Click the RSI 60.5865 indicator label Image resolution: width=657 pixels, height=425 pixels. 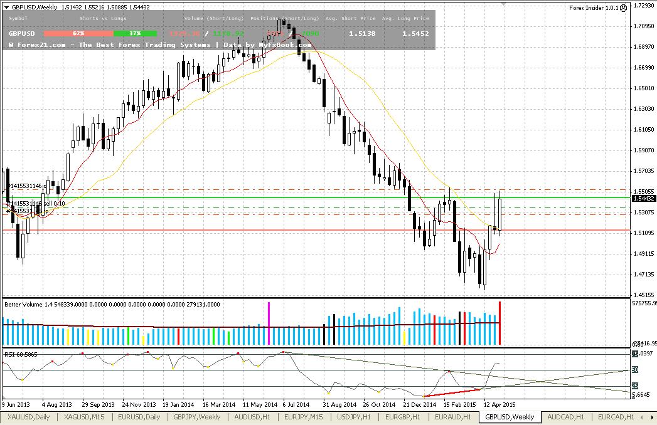21,355
